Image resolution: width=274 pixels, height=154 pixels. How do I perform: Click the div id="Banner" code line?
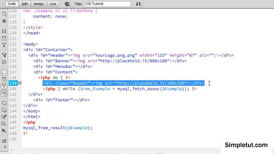tap(110, 61)
